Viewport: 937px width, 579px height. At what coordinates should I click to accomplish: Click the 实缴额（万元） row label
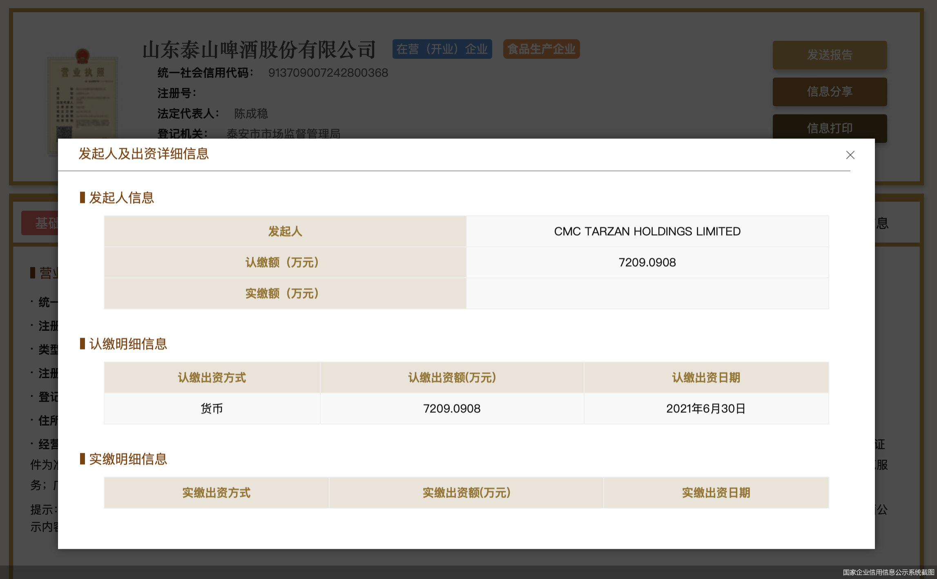tap(285, 293)
